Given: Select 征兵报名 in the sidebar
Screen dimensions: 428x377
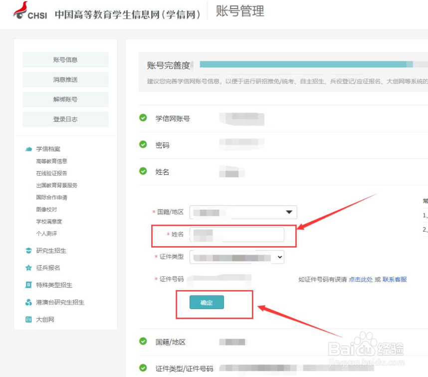Looking at the screenshot, I should pyautogui.click(x=48, y=268).
